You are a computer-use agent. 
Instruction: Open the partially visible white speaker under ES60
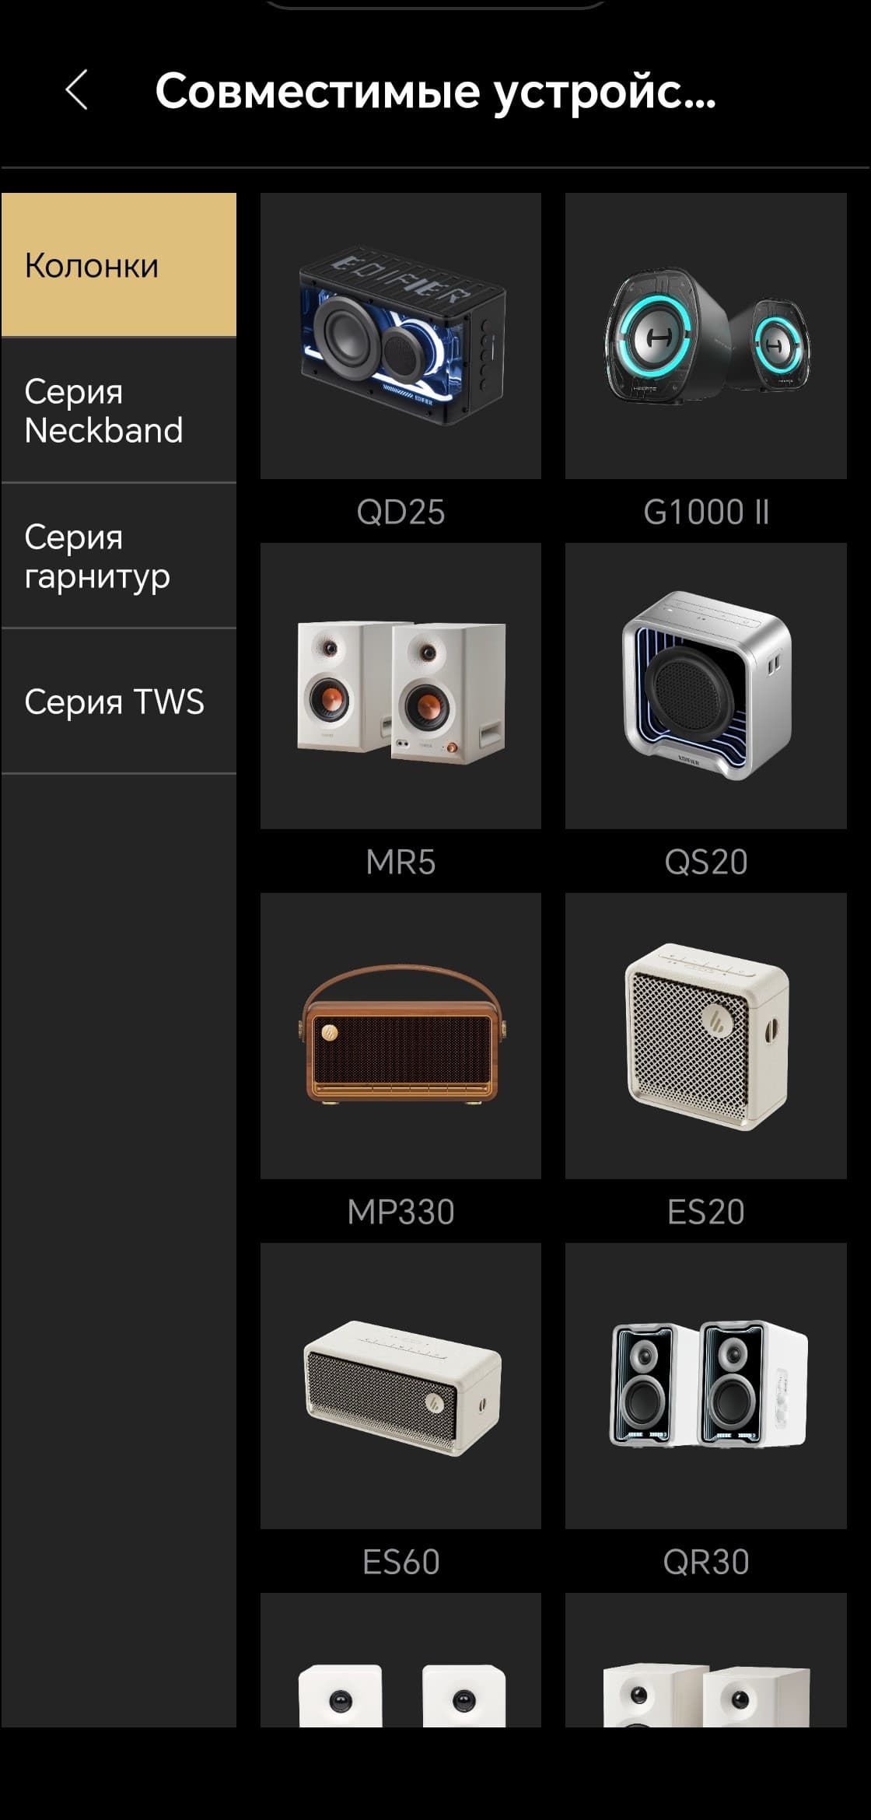tap(401, 1660)
